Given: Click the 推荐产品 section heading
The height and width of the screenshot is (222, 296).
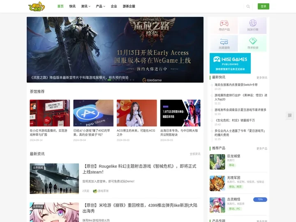Looking at the screenshot, I should click(219, 148).
